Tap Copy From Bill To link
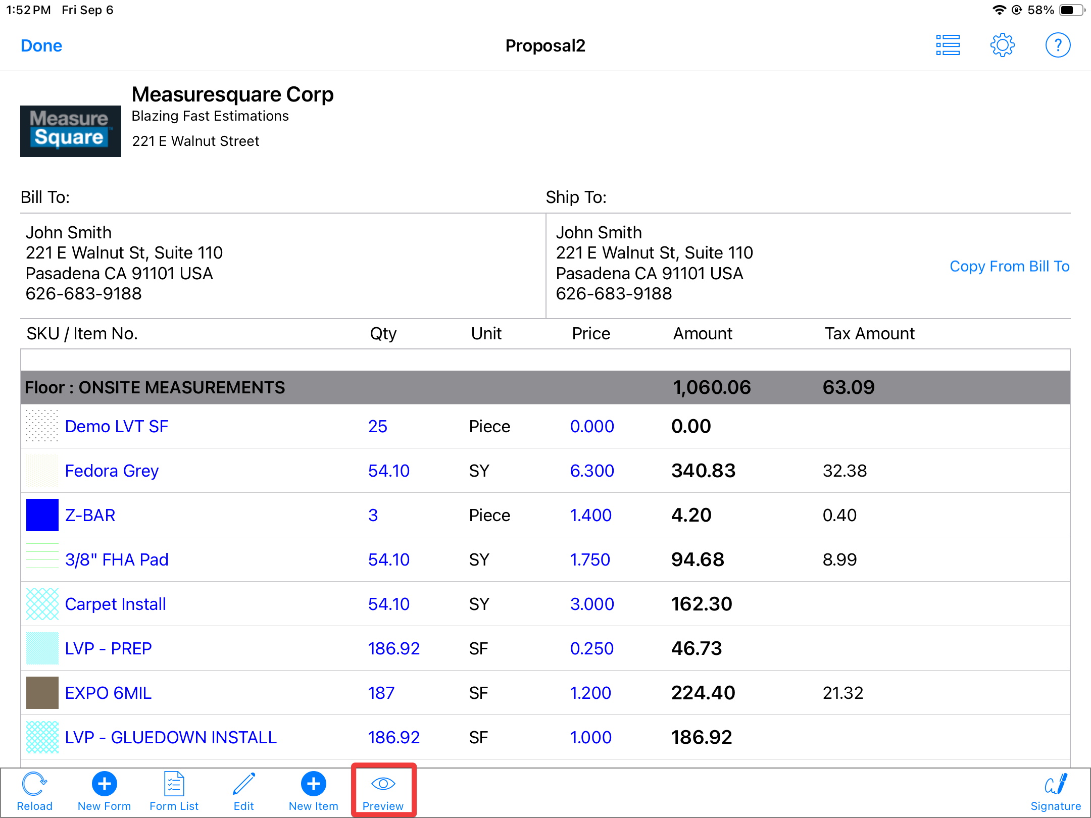This screenshot has width=1091, height=818. pos(1009,266)
